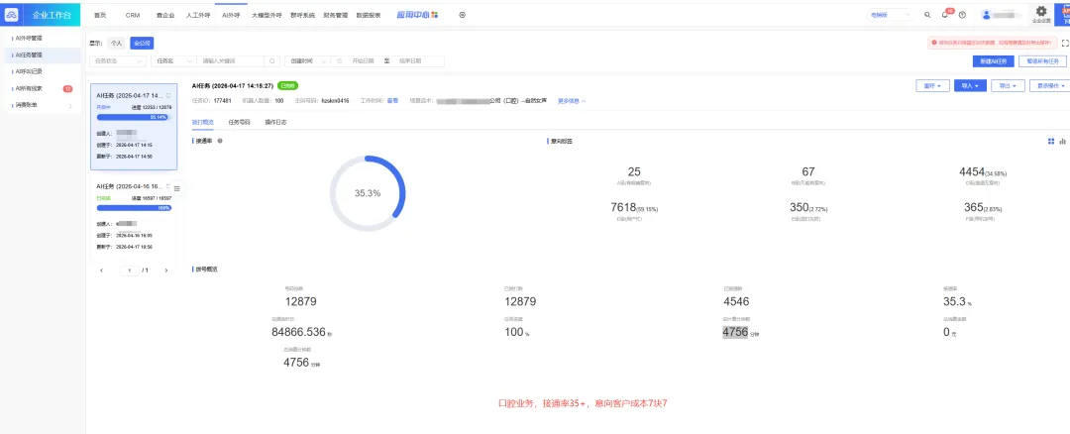The height and width of the screenshot is (434, 1070).
Task: Open 群呼系统 top menu
Action: 302,14
